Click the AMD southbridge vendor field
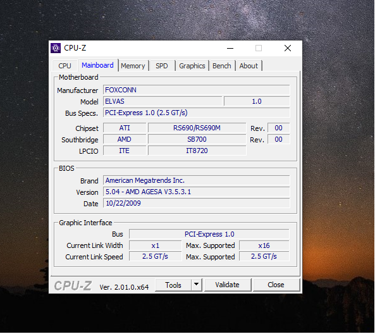 pos(125,139)
